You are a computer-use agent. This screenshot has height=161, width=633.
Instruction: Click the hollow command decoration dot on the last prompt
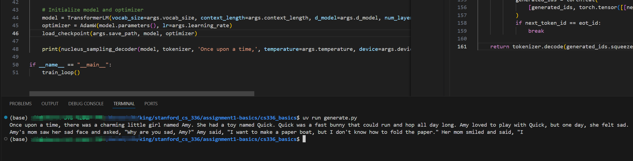[x=6, y=139]
